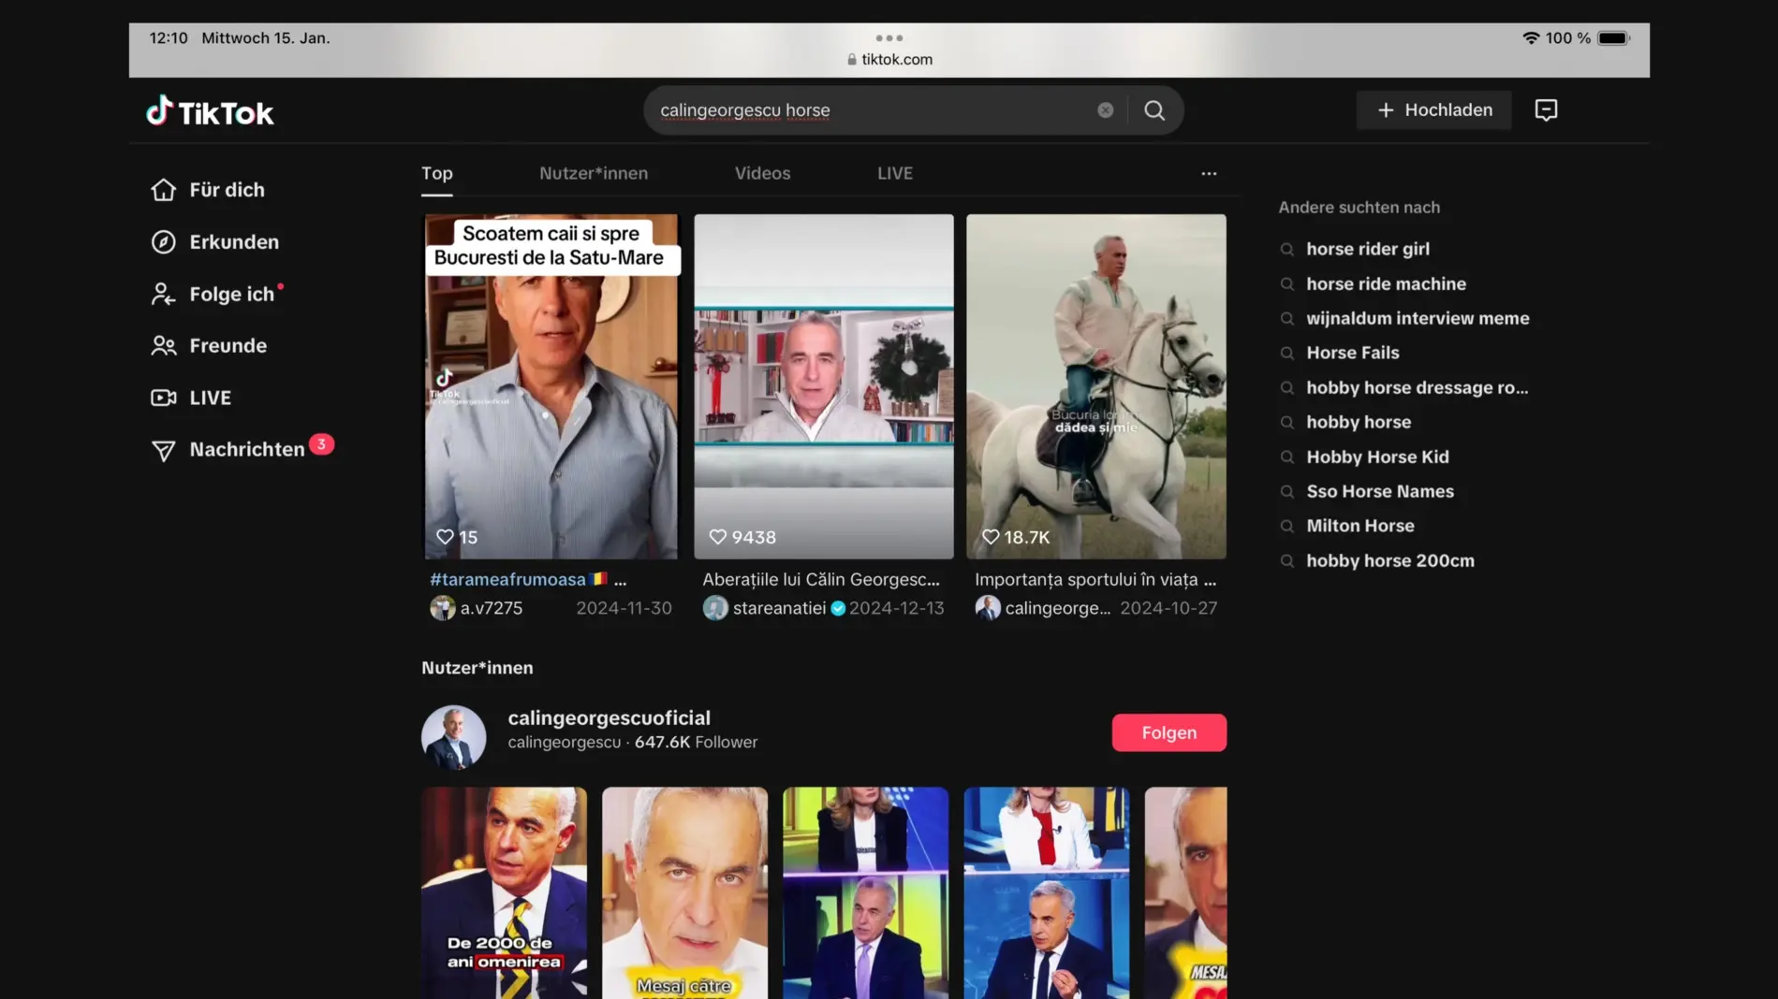
Task: Open 'De 2000 de ani omenirea' video
Action: click(504, 893)
